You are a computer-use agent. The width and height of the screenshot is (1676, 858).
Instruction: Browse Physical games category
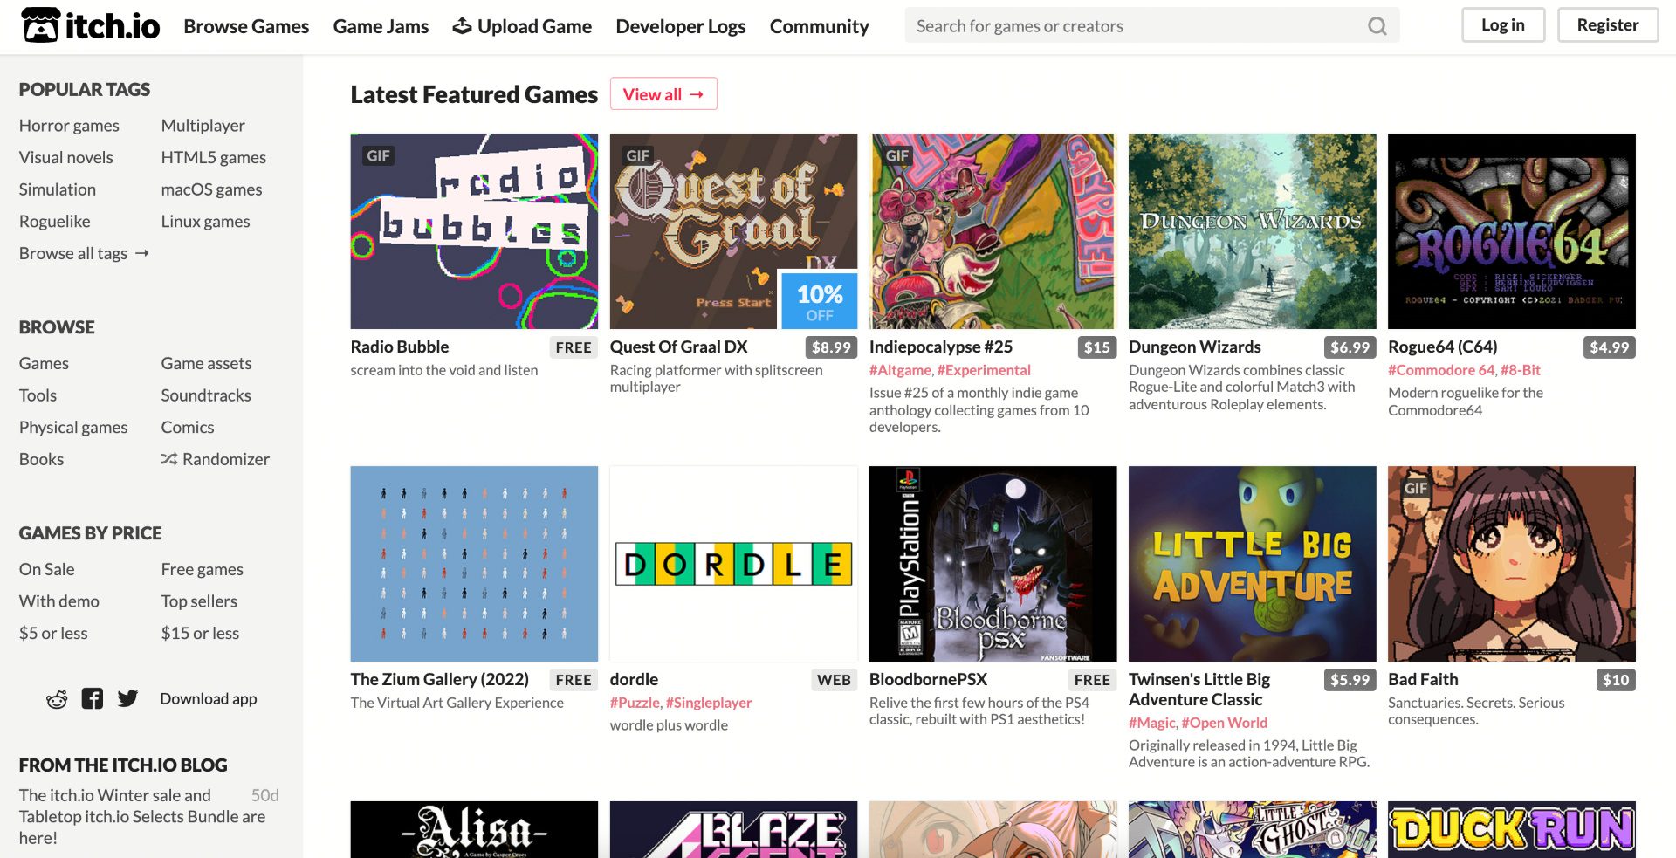tap(73, 428)
